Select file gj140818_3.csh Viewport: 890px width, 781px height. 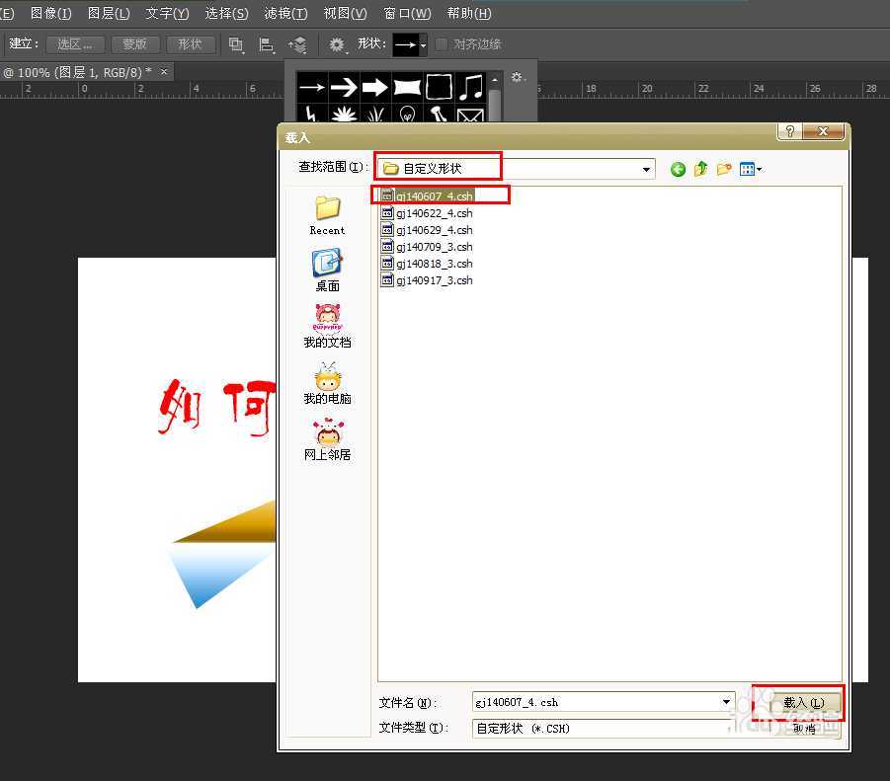(434, 264)
